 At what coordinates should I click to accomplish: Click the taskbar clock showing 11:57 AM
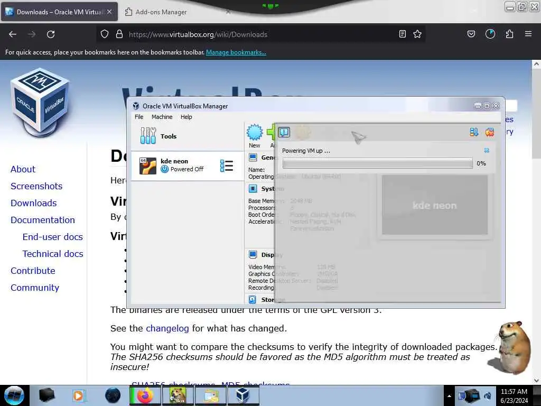(x=514, y=395)
